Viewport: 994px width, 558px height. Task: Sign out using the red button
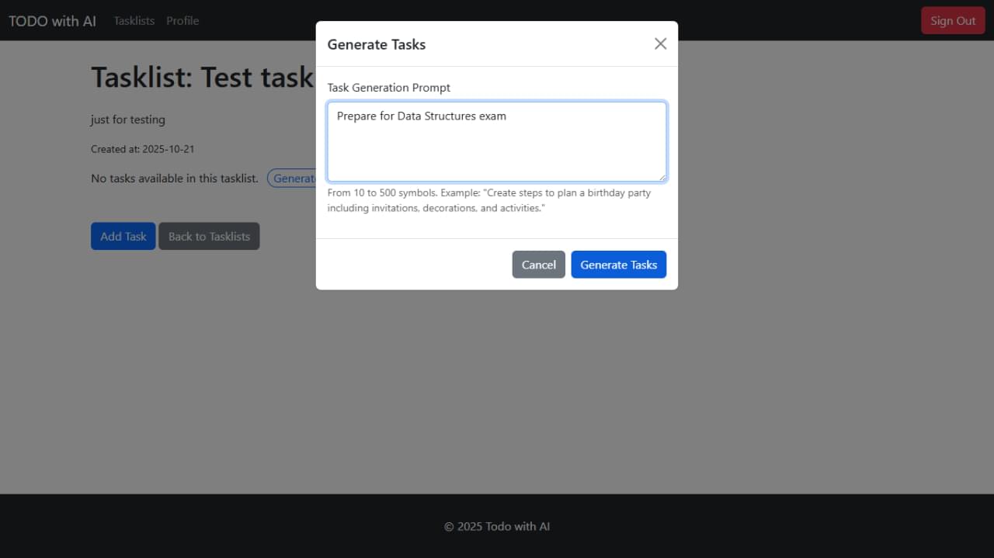tap(952, 21)
